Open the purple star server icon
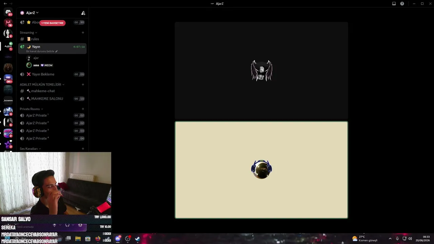This screenshot has width=434, height=244. 8,144
